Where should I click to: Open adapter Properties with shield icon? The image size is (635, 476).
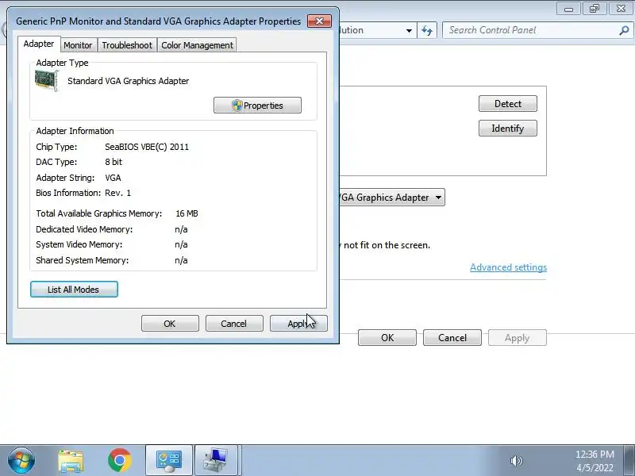[257, 106]
